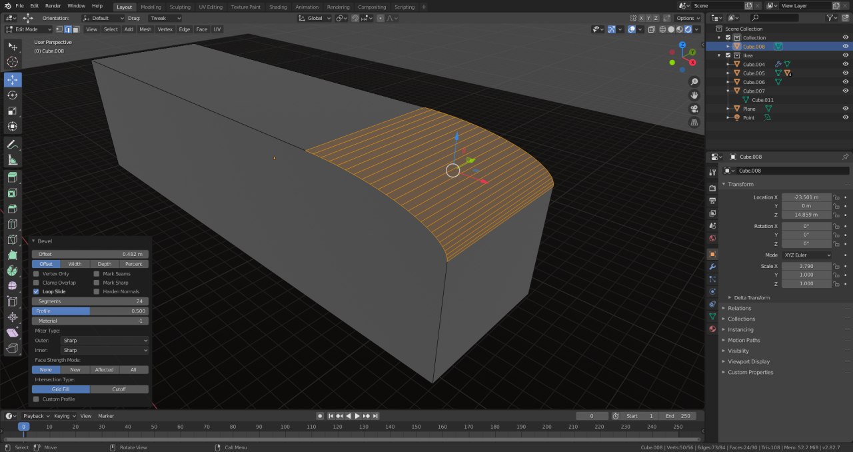
Task: Open the Mesh menu
Action: coord(145,29)
